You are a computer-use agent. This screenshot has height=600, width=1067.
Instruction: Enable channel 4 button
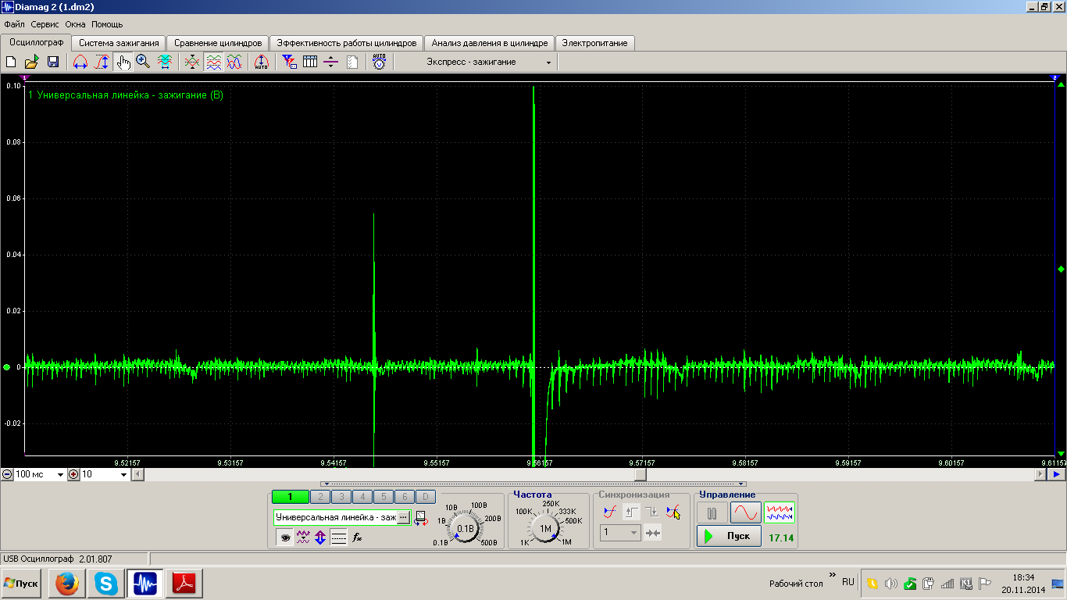(x=362, y=497)
